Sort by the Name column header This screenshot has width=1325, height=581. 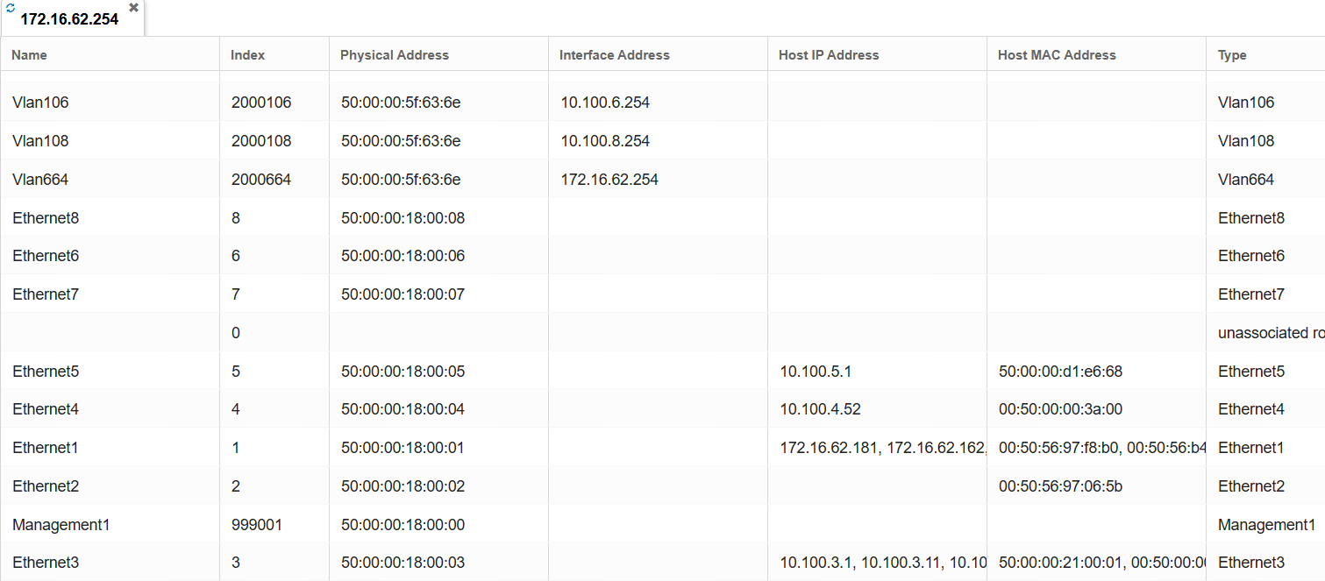point(30,54)
